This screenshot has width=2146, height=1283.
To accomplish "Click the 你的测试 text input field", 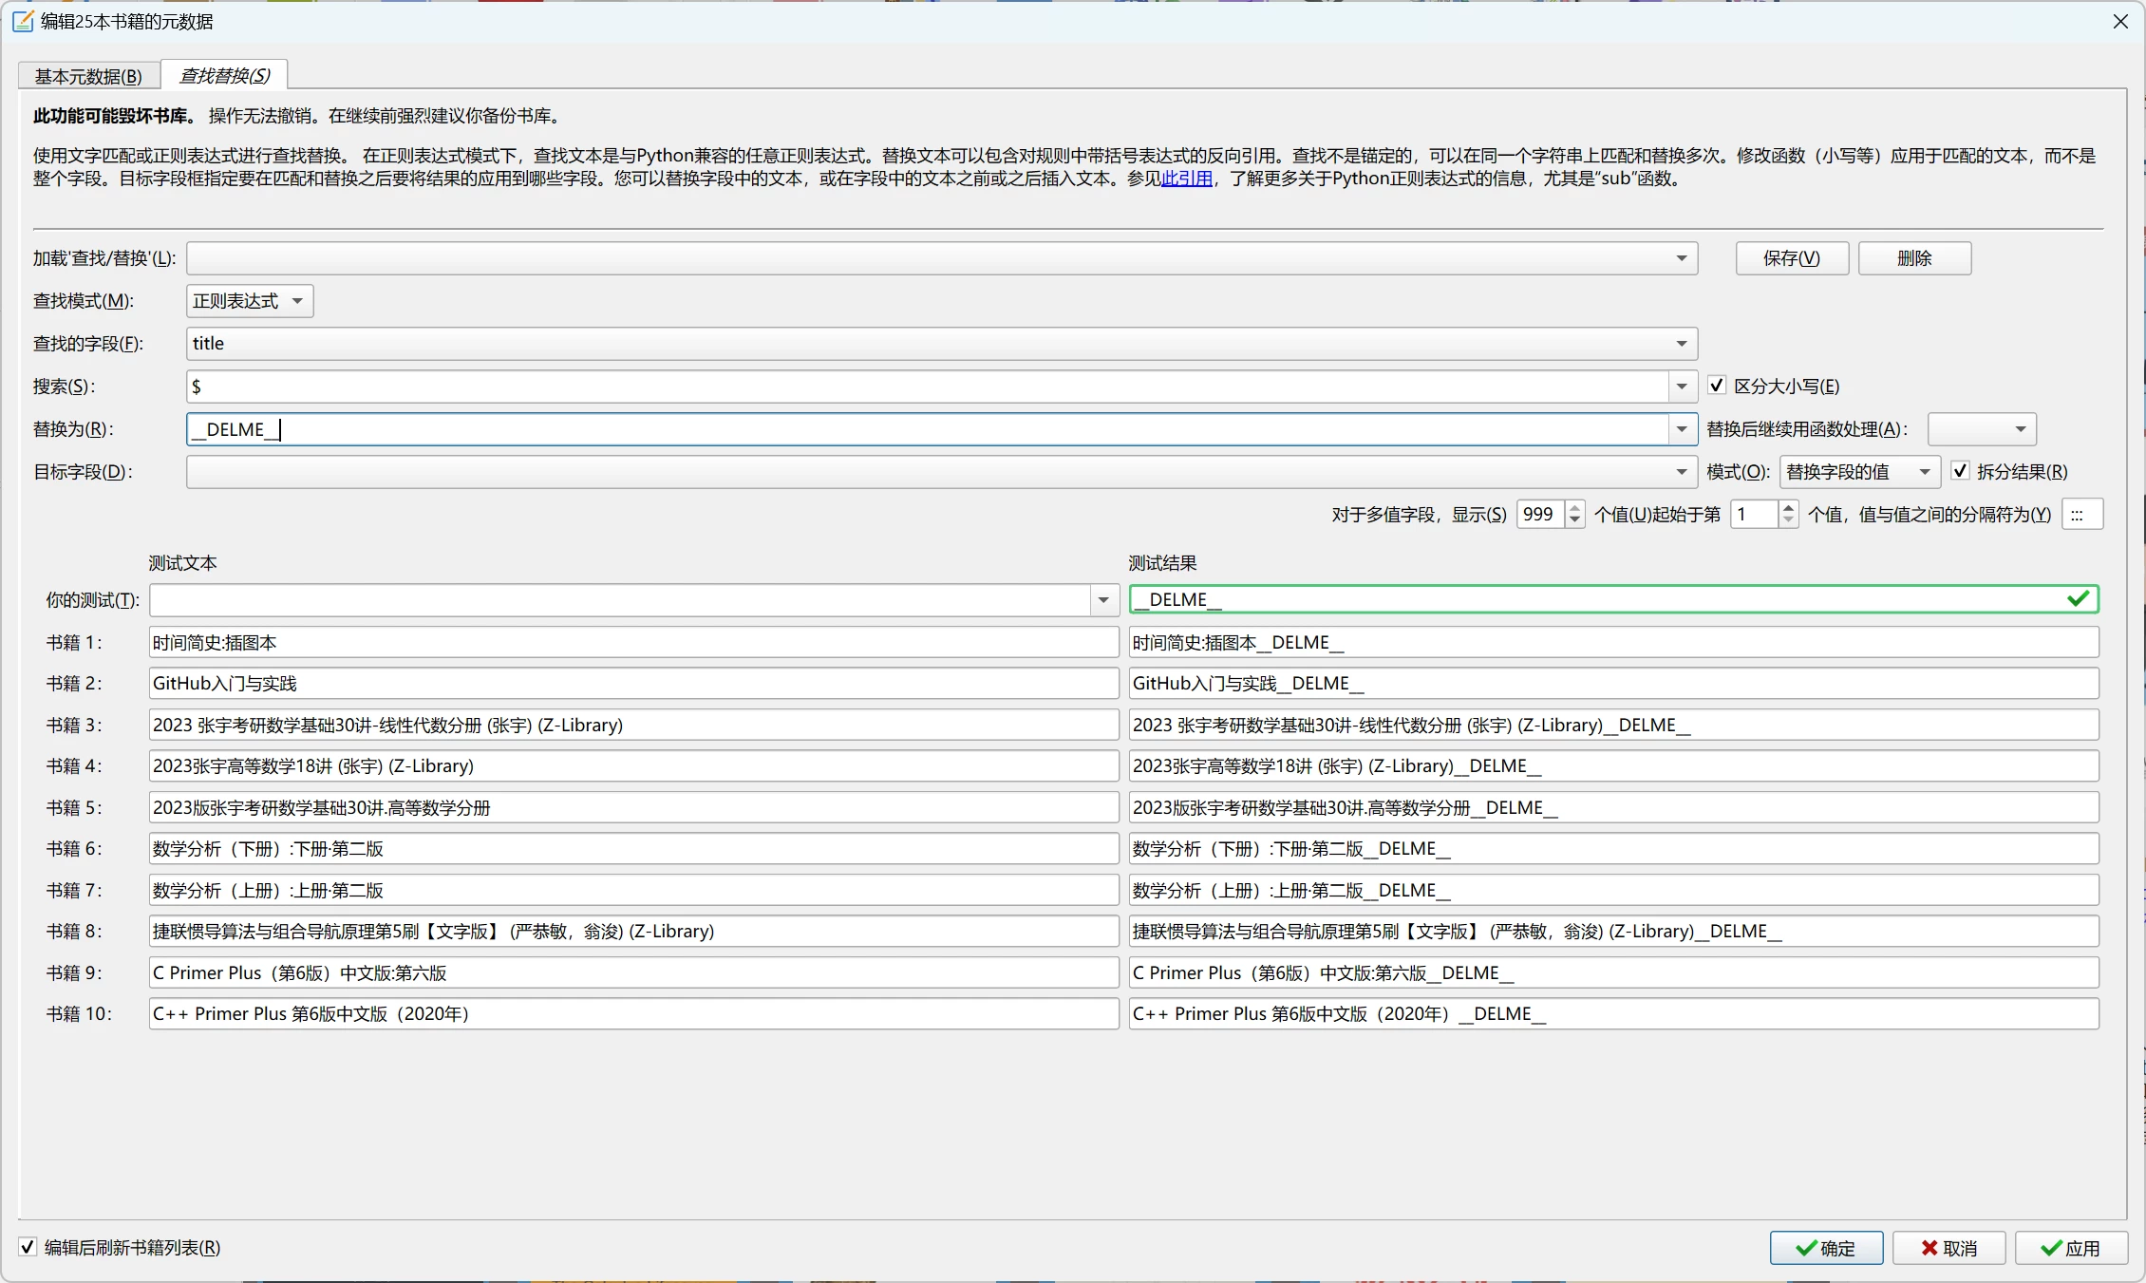I will coord(619,600).
